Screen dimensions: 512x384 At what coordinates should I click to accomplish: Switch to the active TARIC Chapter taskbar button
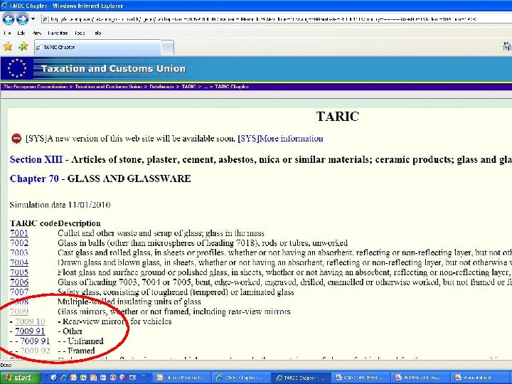(301, 378)
